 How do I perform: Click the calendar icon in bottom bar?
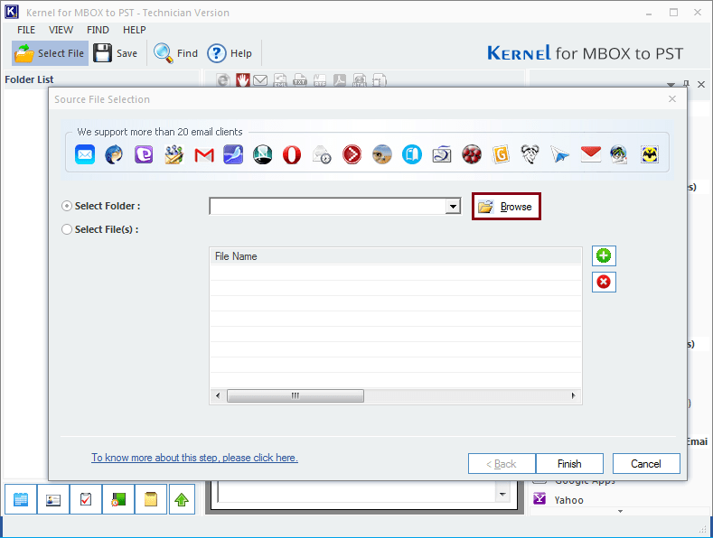(21, 499)
